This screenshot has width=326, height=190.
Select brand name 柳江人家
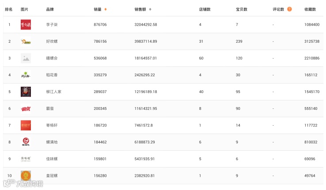pos(53,92)
